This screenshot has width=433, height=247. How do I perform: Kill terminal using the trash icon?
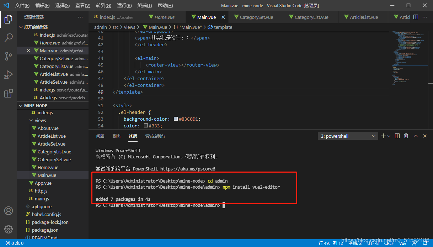[406, 136]
